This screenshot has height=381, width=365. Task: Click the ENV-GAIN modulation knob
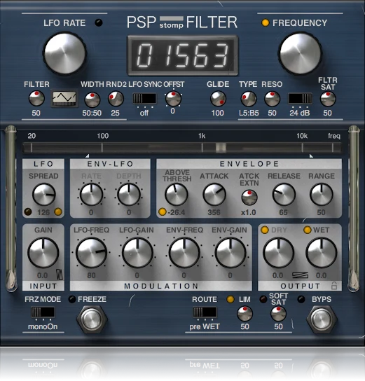click(x=230, y=253)
